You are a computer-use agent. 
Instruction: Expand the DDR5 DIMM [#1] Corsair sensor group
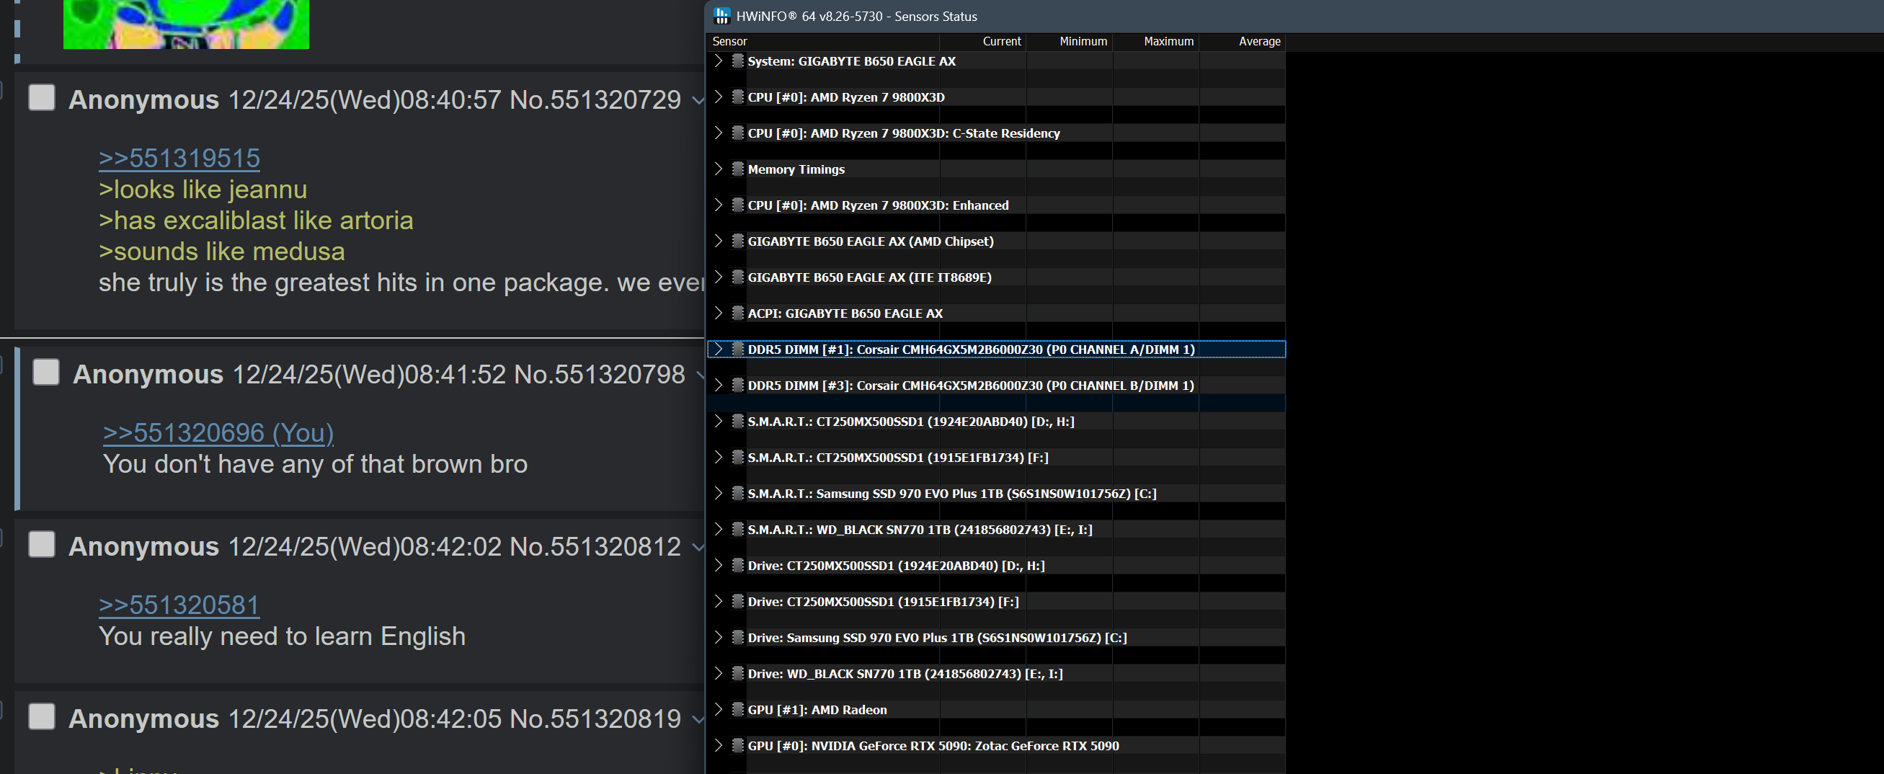pos(718,349)
